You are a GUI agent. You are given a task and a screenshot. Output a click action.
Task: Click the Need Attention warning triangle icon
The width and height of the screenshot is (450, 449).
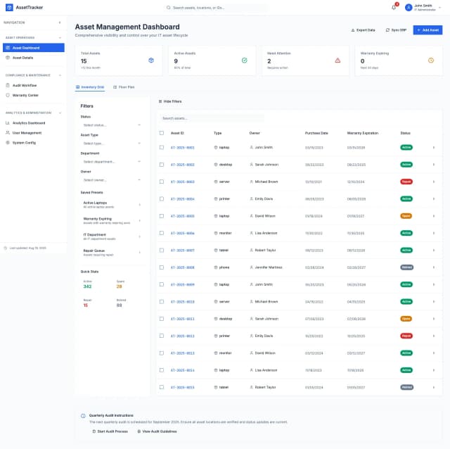click(337, 61)
